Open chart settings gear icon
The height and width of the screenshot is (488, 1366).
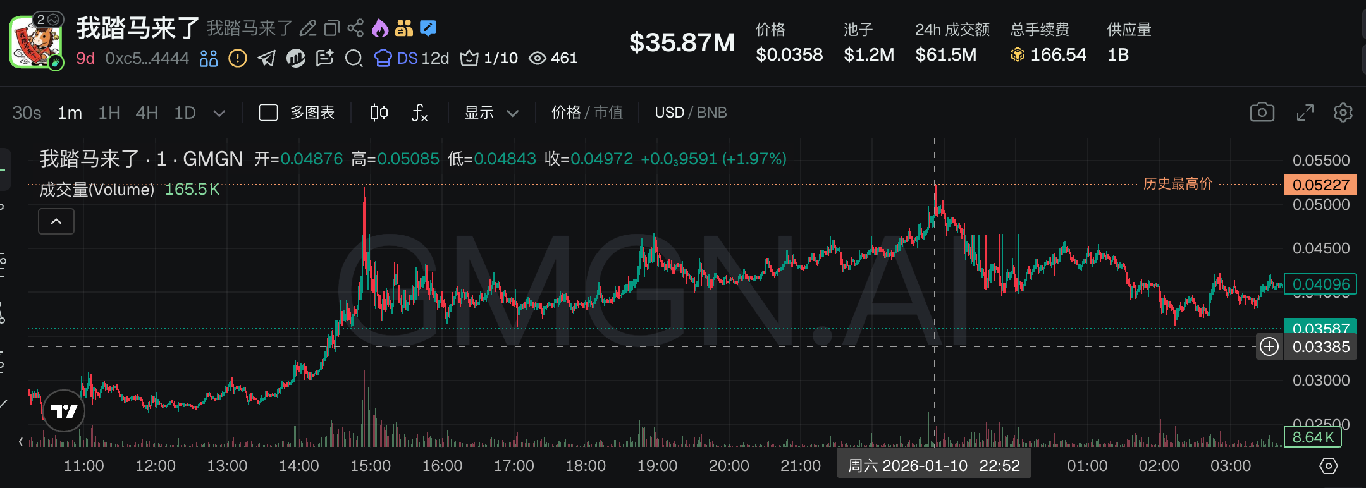[1343, 113]
